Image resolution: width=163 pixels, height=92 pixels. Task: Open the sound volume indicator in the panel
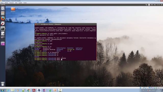155,5
